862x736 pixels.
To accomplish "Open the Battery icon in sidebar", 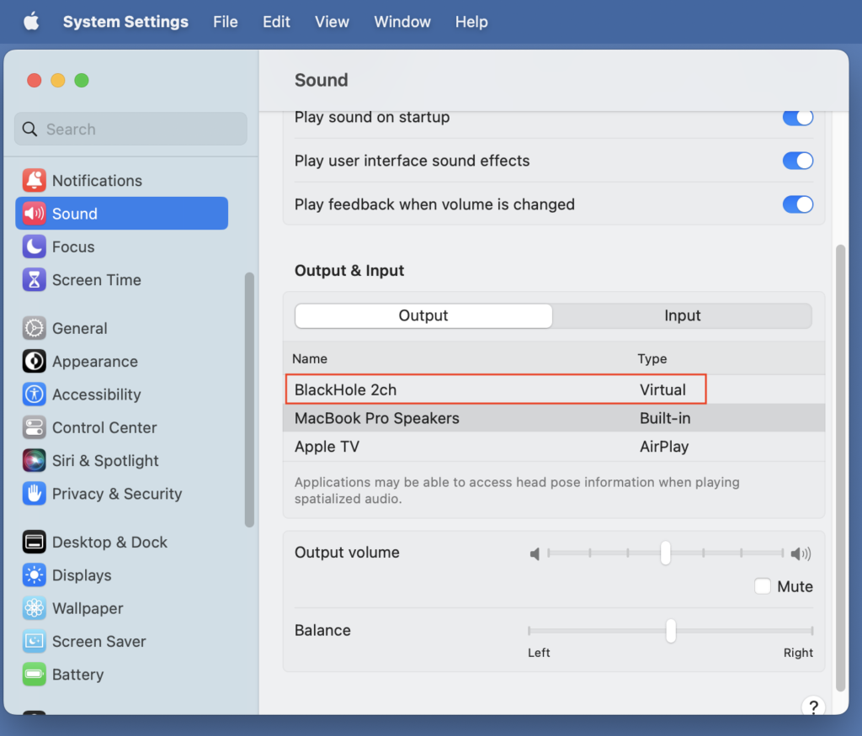I will click(34, 674).
